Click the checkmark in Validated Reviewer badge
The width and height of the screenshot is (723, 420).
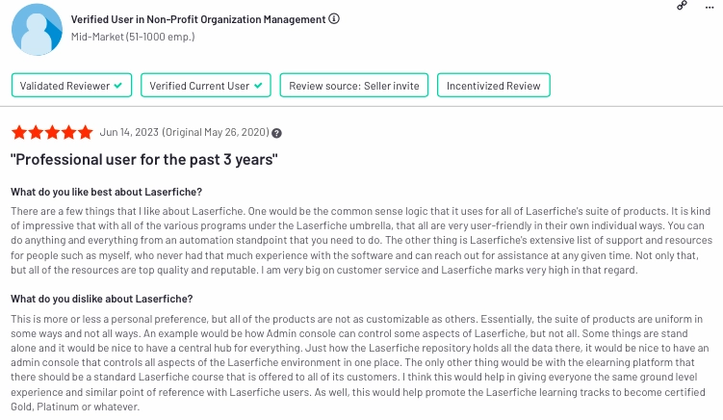[x=118, y=86]
